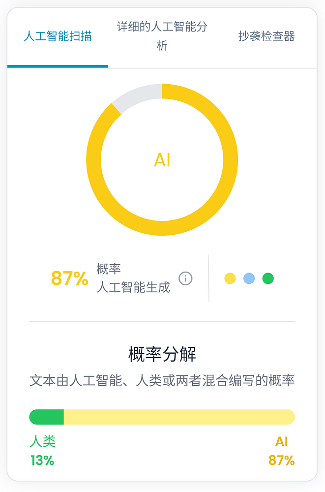Click the AI label inside the donut chart

(x=162, y=160)
